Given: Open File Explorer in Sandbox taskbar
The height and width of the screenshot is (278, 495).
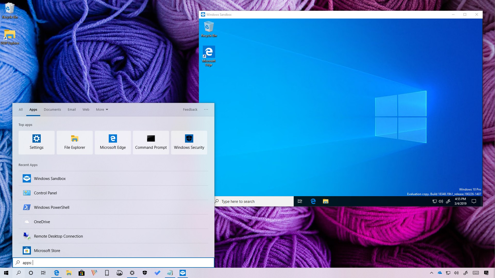Looking at the screenshot, I should 325,201.
